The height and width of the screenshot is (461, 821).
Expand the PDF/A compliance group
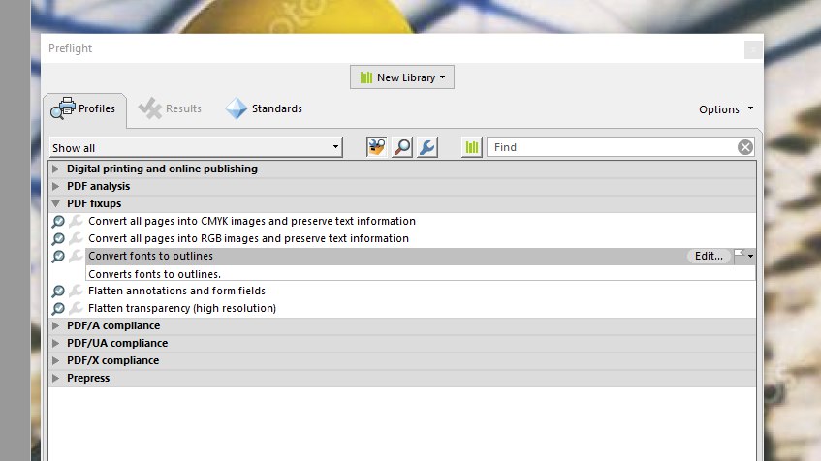coord(55,325)
